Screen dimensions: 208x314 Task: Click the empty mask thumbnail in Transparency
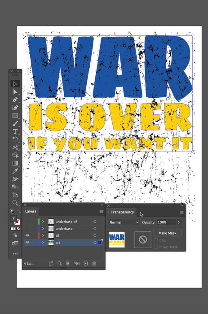[x=143, y=240]
